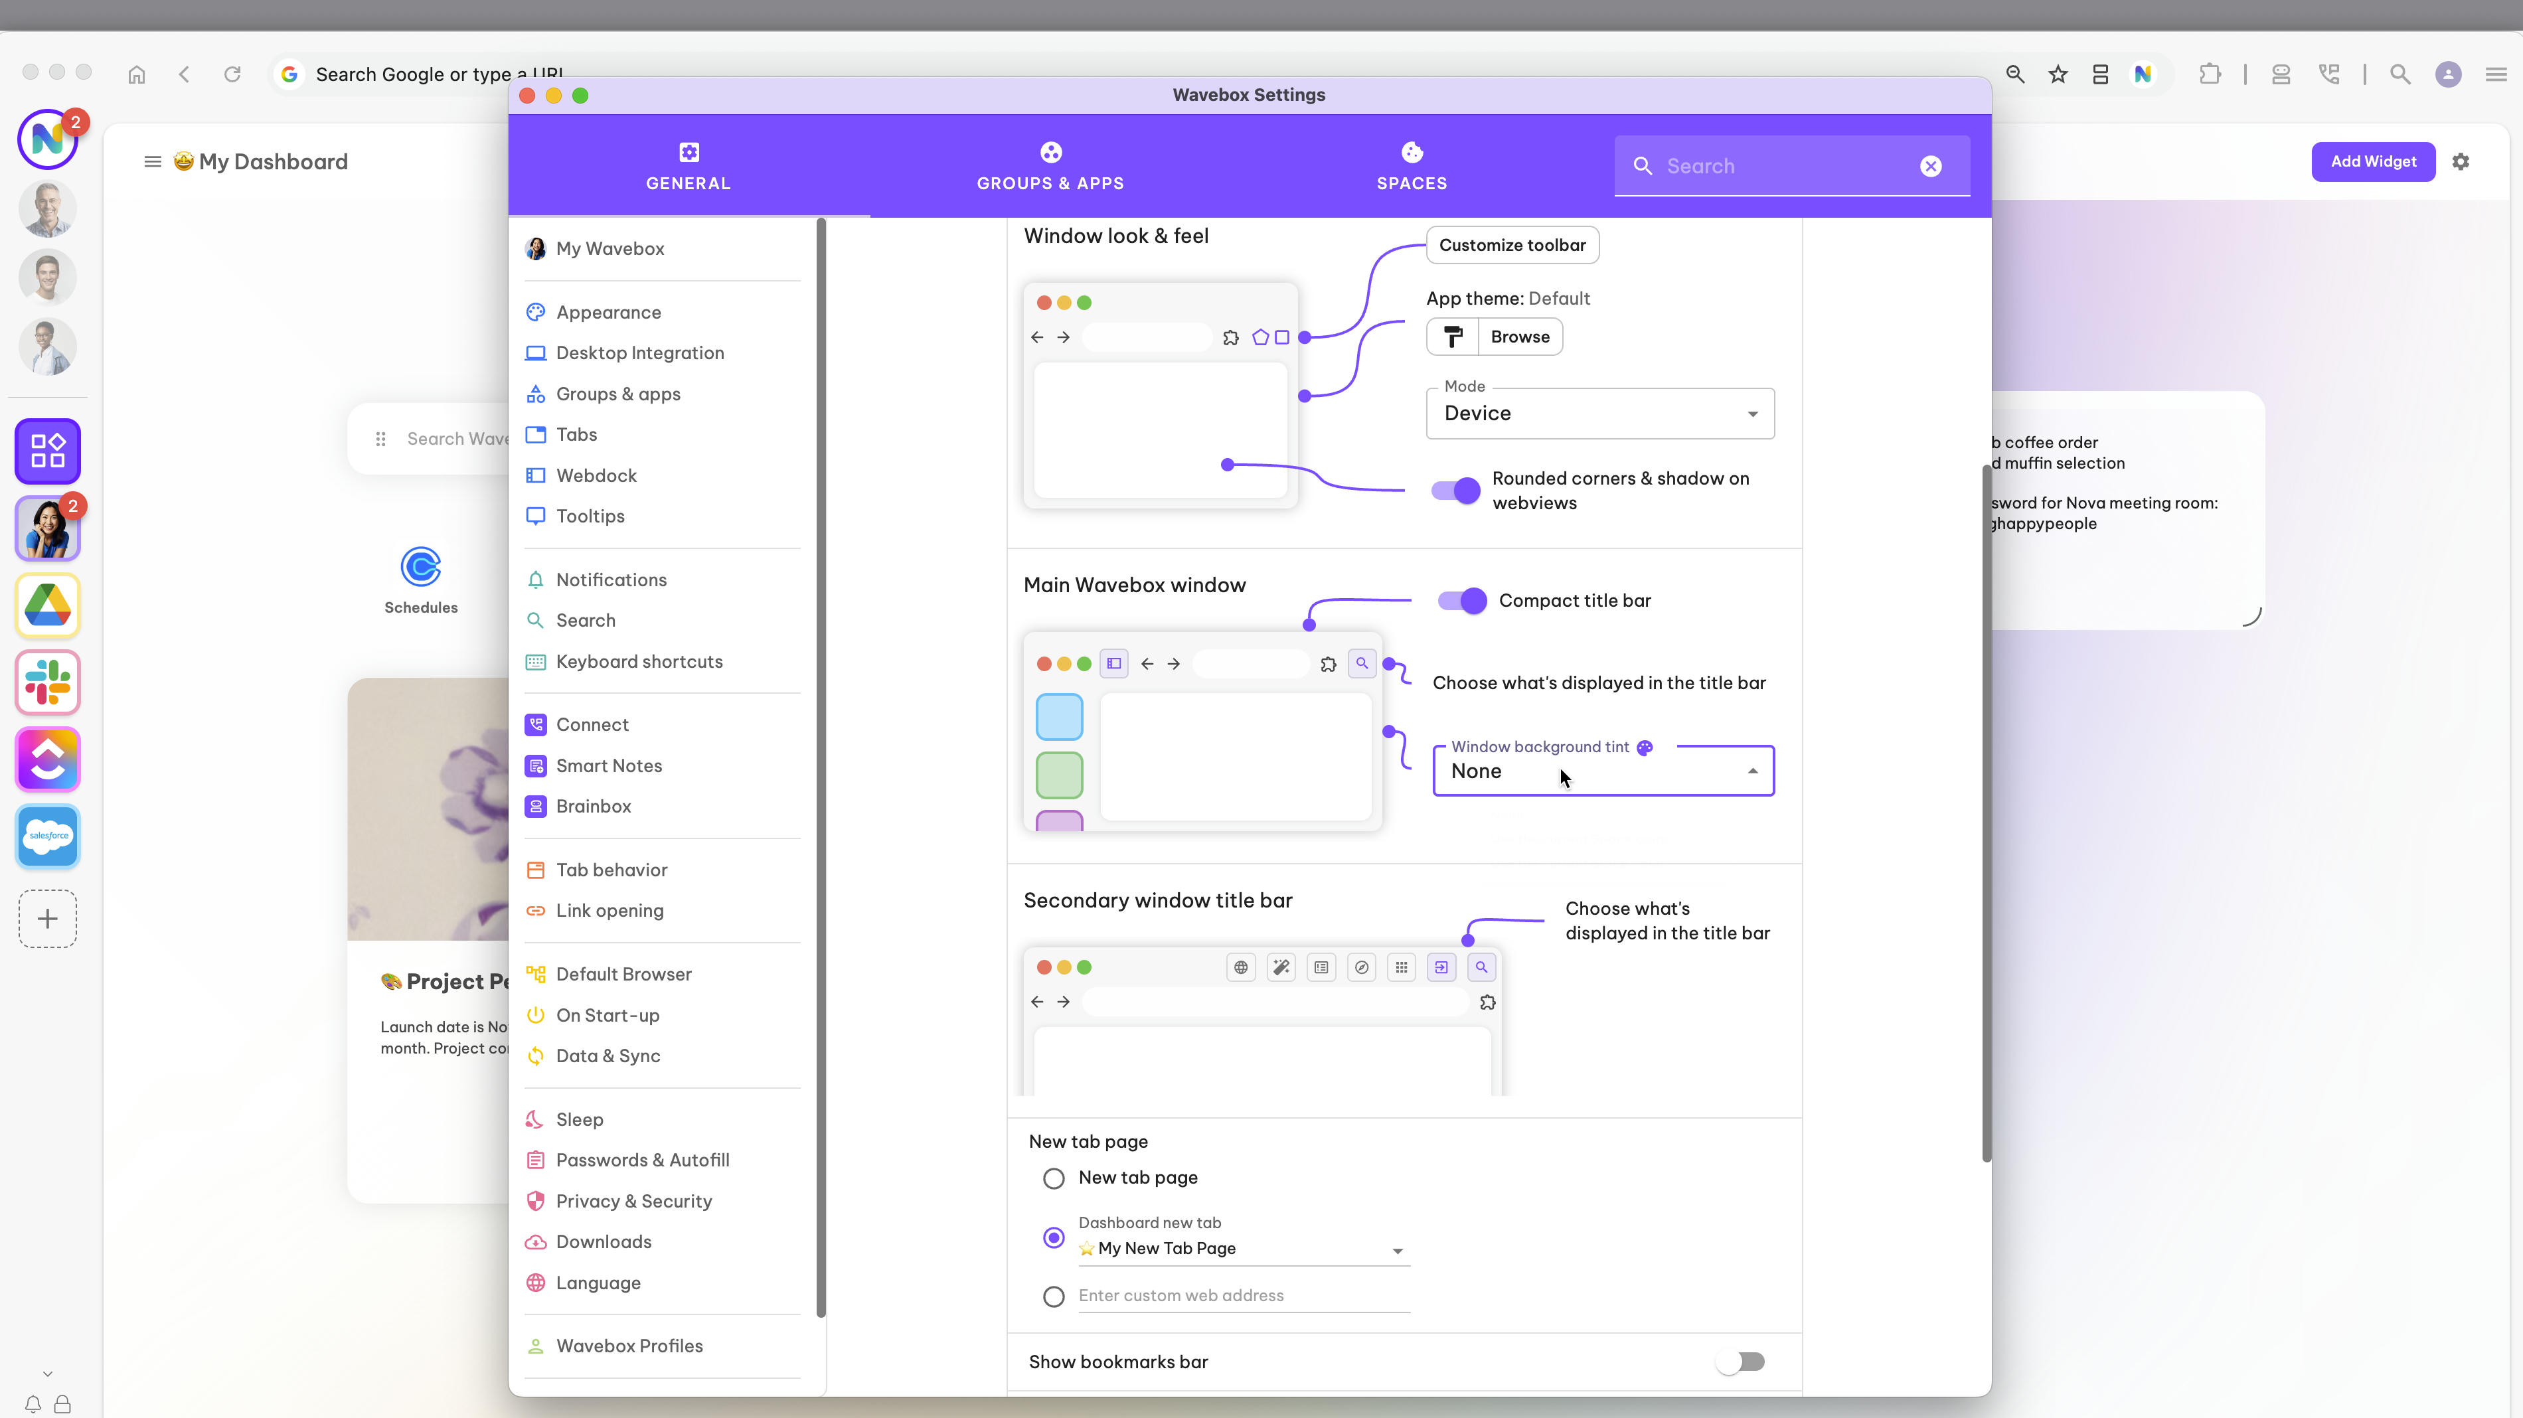Click the green app swatch in window preview
Screen dimensions: 2523x1418
point(1059,775)
